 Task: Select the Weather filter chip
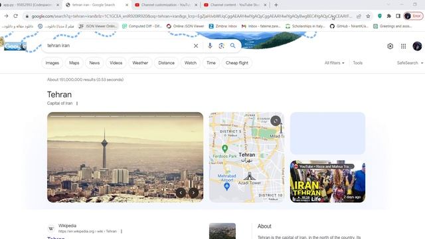(x=140, y=63)
